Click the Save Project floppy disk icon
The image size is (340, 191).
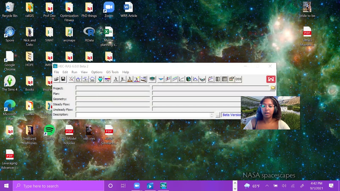point(63,79)
